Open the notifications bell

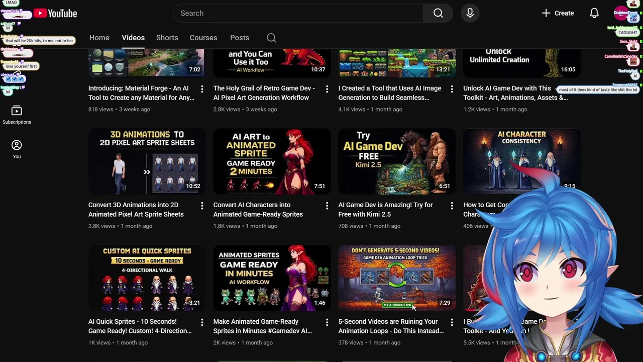coord(594,13)
